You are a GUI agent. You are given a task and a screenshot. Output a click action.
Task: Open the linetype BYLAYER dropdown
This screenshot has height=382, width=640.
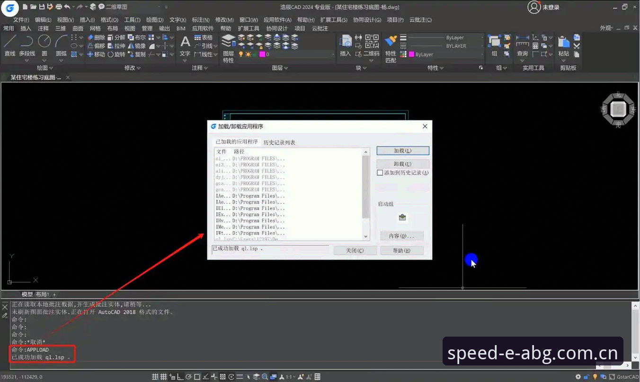[446, 46]
